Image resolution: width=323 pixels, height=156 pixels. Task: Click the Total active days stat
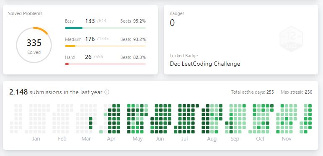252,92
